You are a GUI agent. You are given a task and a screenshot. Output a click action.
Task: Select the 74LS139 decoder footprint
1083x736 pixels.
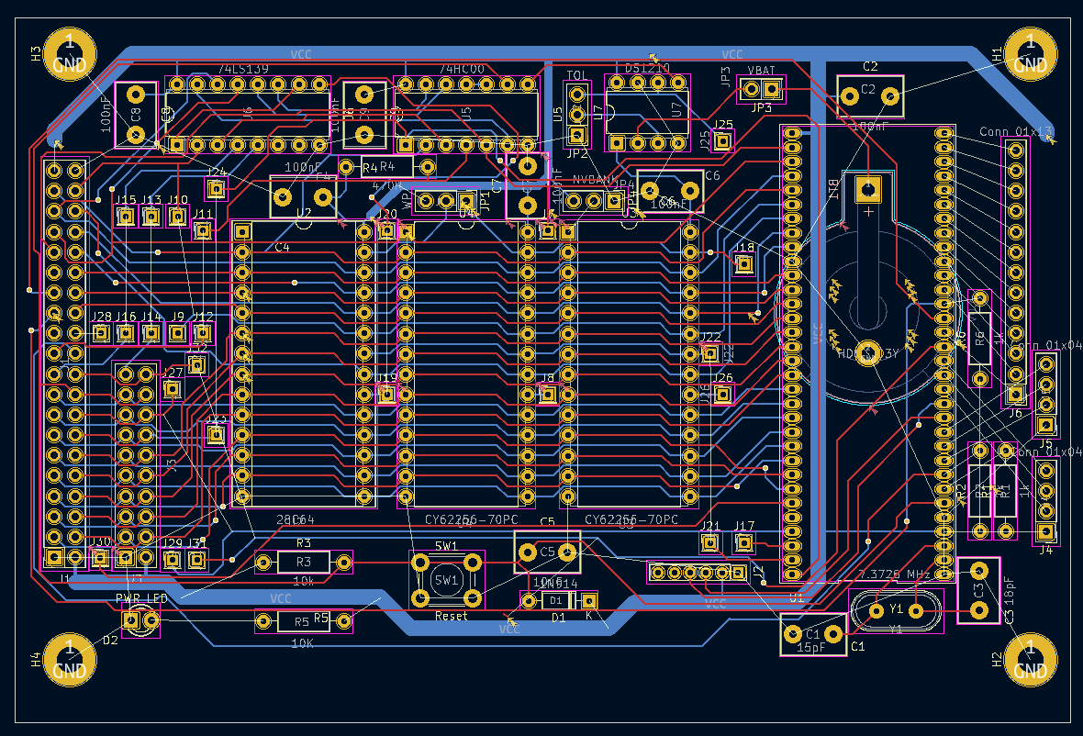[246, 110]
